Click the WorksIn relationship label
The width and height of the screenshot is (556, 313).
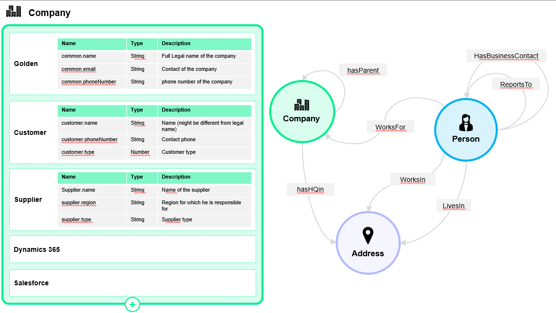click(x=412, y=180)
